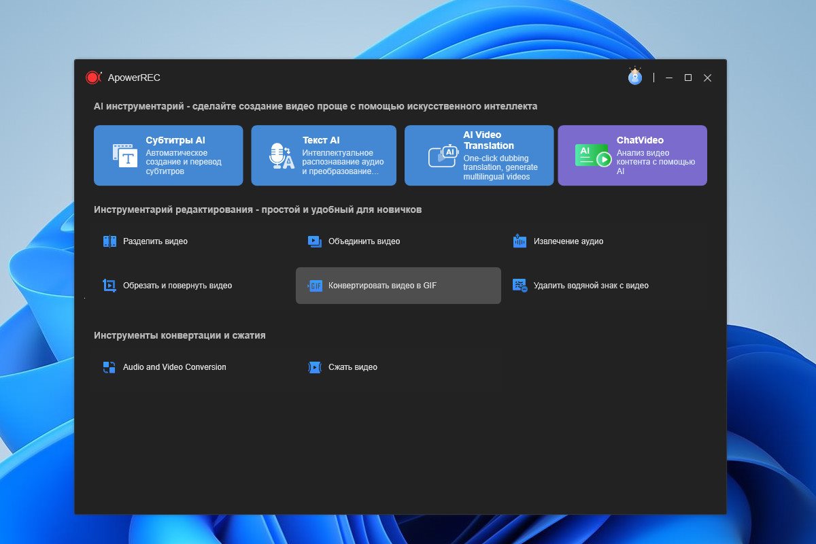
Task: Click the Объединить видео merge icon
Action: point(314,241)
